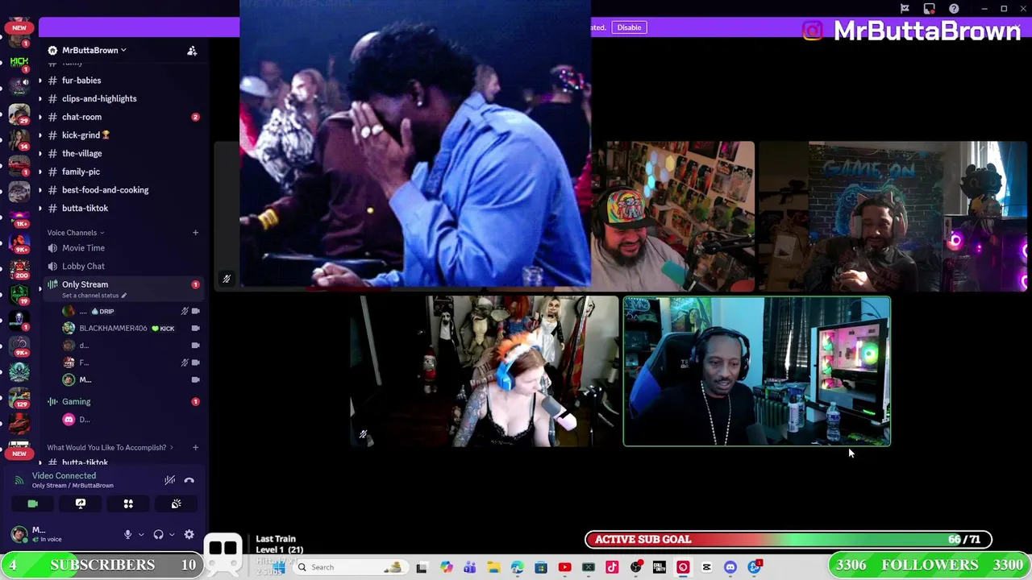
Task: Focus the woman with blue headset video tile
Action: click(x=484, y=371)
